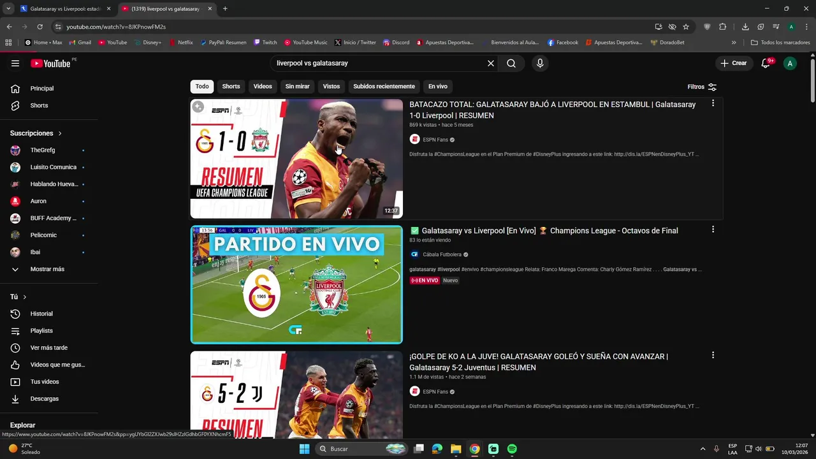Open Microsoft Edge from the taskbar
This screenshot has width=816, height=459.
[437, 449]
